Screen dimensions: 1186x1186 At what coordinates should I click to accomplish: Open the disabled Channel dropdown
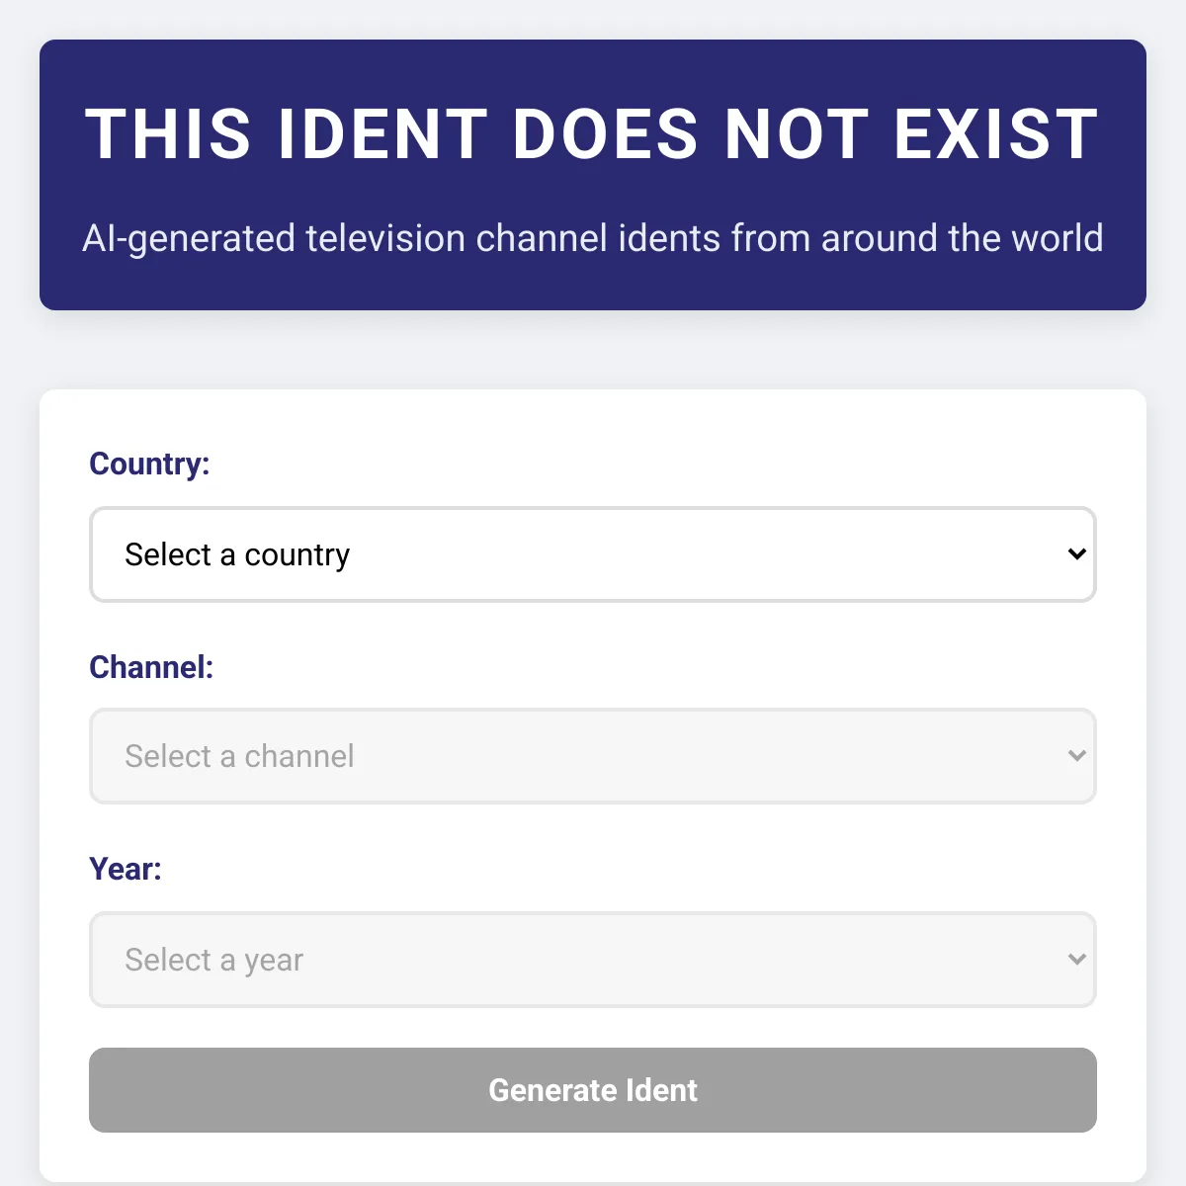pyautogui.click(x=593, y=756)
